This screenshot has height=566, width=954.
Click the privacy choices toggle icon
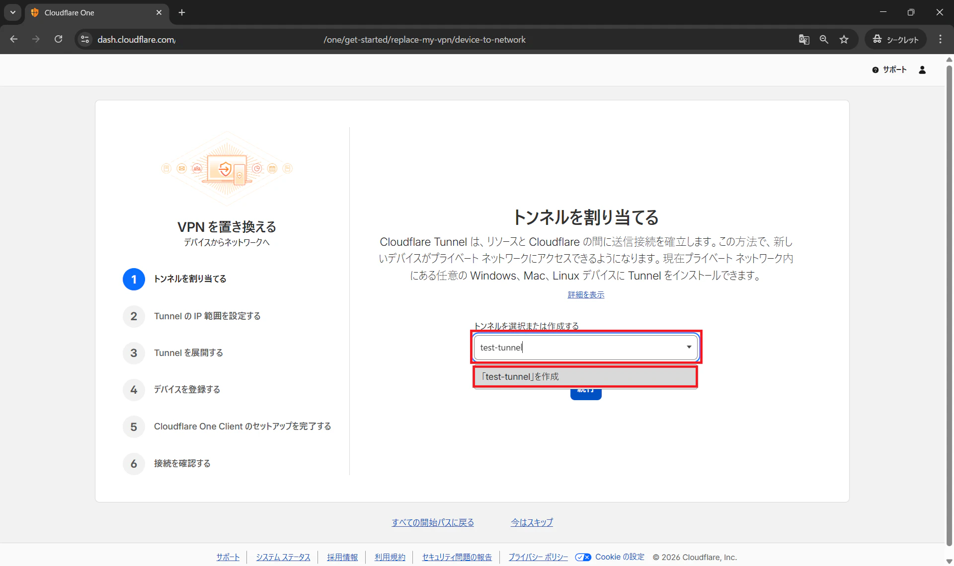[x=583, y=557]
